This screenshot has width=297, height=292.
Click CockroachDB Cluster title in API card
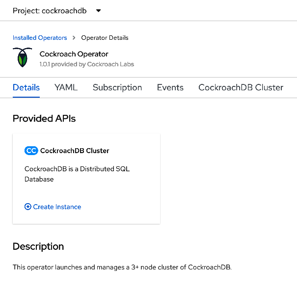(75, 151)
